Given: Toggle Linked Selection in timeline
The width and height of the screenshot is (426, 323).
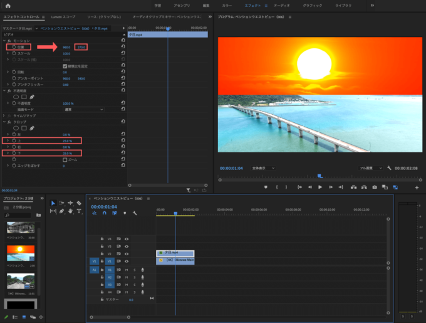Looking at the screenshot, I should [115, 213].
